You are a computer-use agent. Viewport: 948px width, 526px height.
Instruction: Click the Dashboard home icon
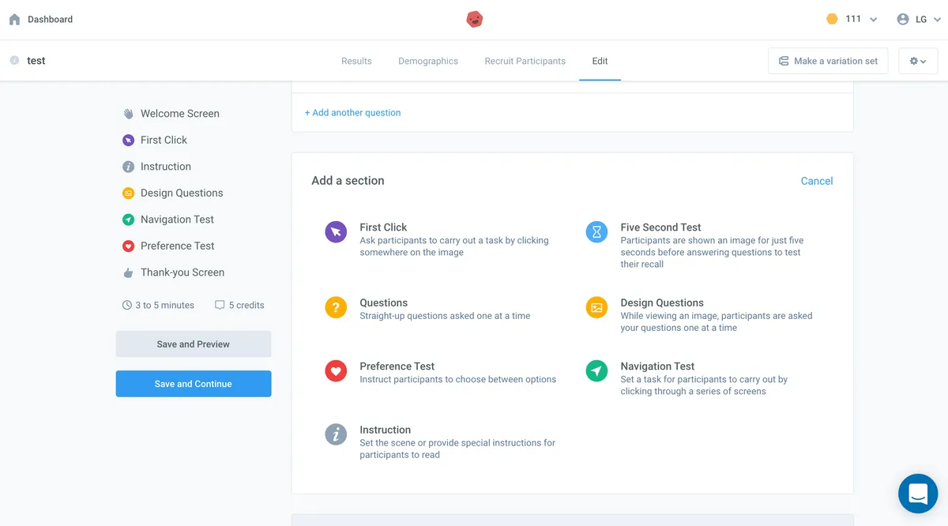click(14, 20)
